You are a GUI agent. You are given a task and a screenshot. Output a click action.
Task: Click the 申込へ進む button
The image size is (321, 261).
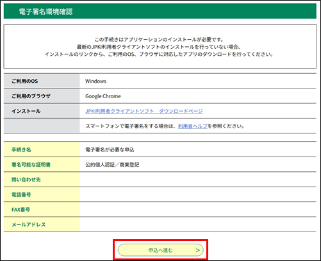click(160, 250)
